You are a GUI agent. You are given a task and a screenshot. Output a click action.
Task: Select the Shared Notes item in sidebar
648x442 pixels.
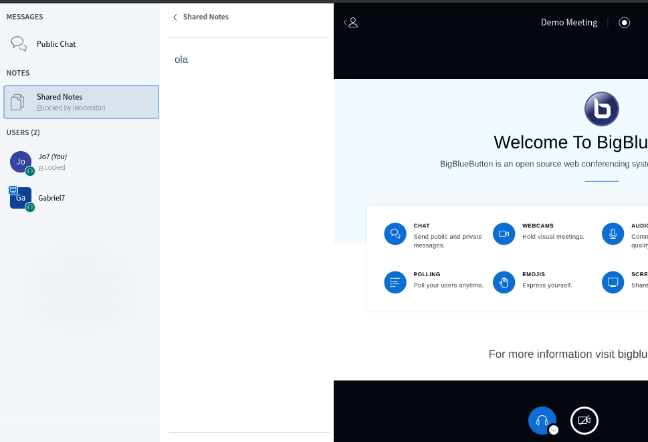pos(81,102)
